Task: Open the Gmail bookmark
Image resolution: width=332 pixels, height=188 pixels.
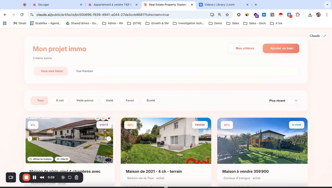Action: (x=20, y=23)
